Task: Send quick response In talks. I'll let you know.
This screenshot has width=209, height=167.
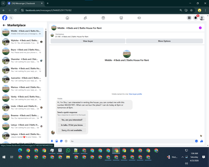Action: pos(72,125)
